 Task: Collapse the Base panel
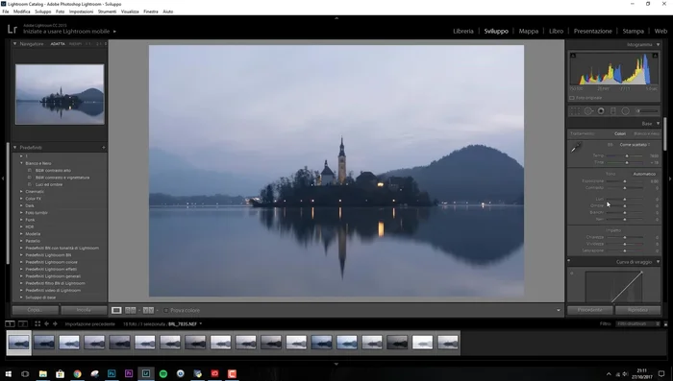click(658, 124)
